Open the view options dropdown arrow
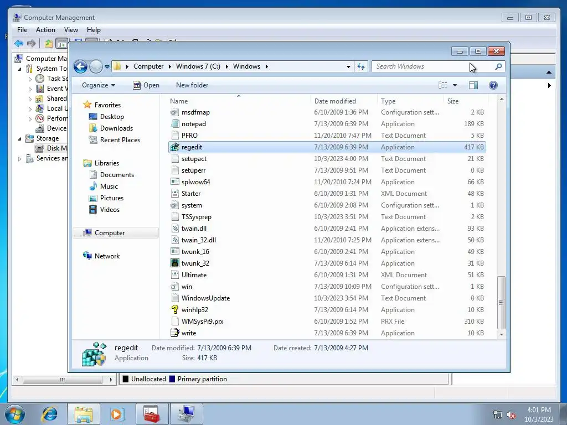Viewport: 567px width, 425px height. tap(455, 85)
